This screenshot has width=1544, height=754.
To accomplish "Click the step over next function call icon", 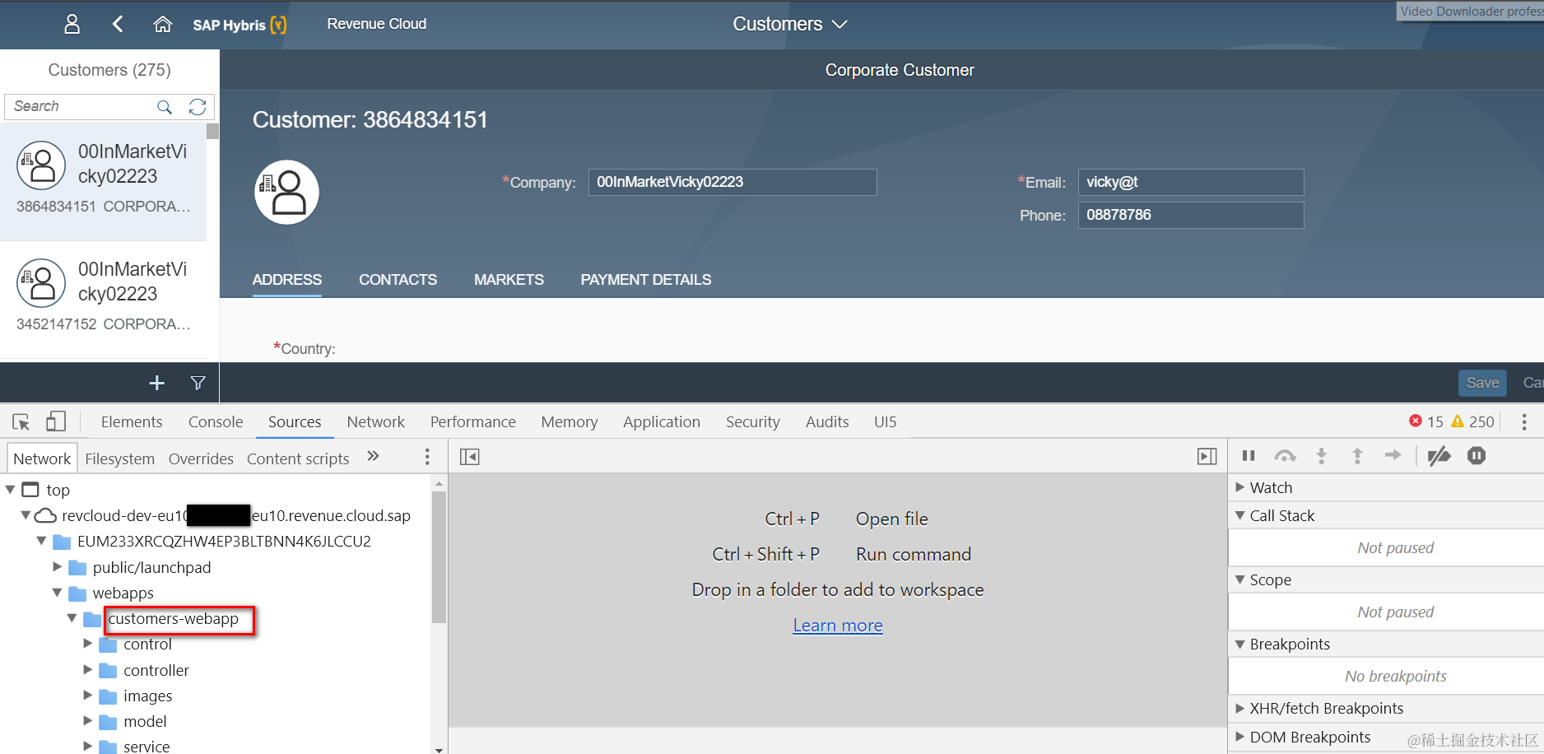I will click(1285, 456).
